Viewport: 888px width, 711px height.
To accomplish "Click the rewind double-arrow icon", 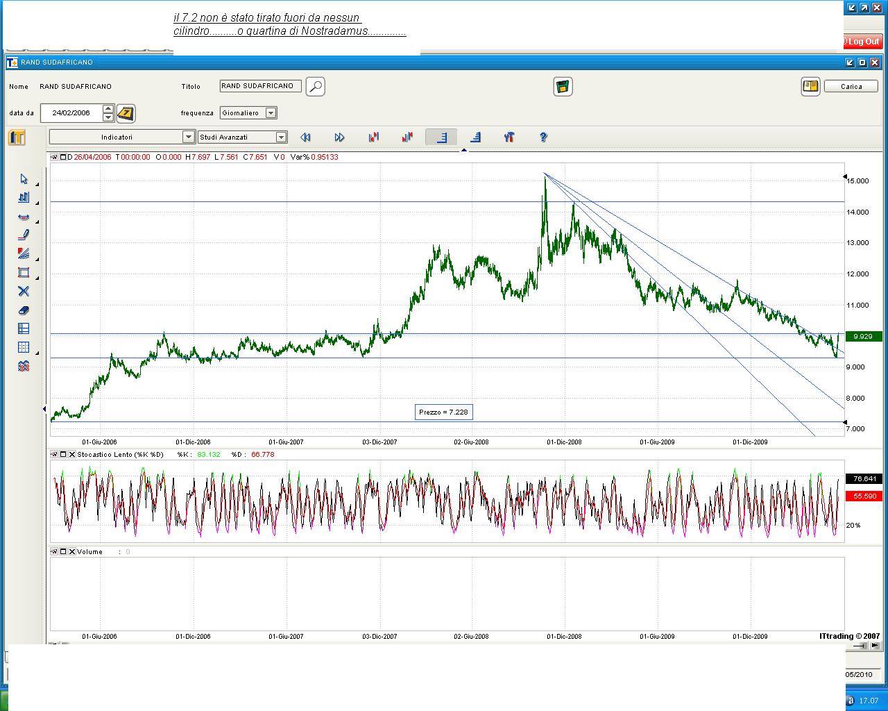I will [x=305, y=137].
